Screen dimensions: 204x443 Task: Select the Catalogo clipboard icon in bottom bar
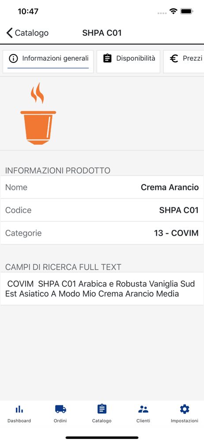point(102,409)
